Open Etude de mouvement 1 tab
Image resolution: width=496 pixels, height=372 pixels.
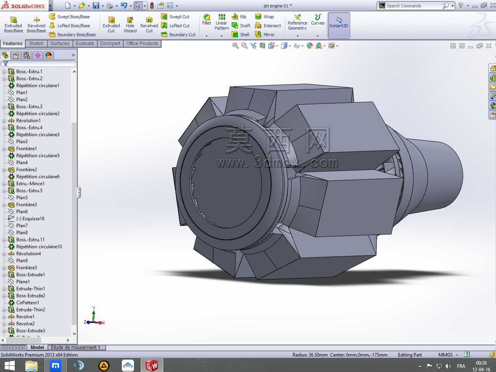[x=76, y=347]
